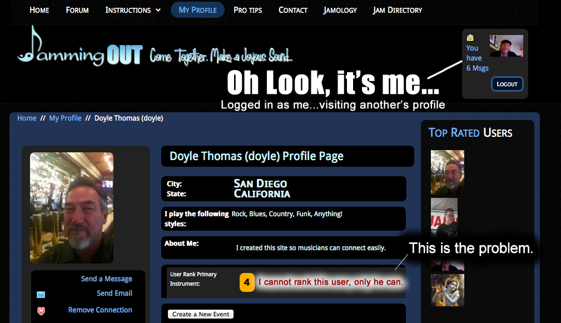Expand the Instructions dropdown arrow
This screenshot has height=323, width=561.
coord(158,10)
